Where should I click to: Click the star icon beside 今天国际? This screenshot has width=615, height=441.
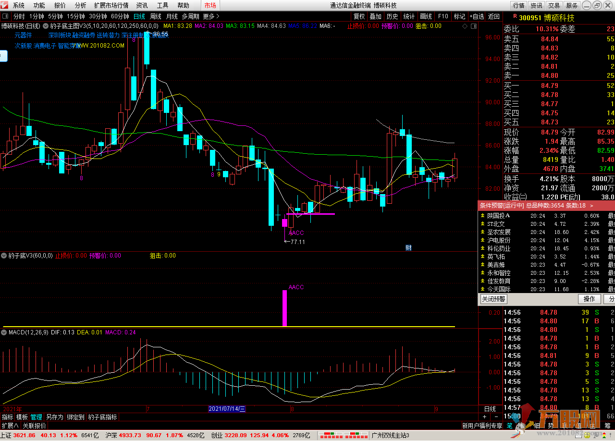pos(482,289)
